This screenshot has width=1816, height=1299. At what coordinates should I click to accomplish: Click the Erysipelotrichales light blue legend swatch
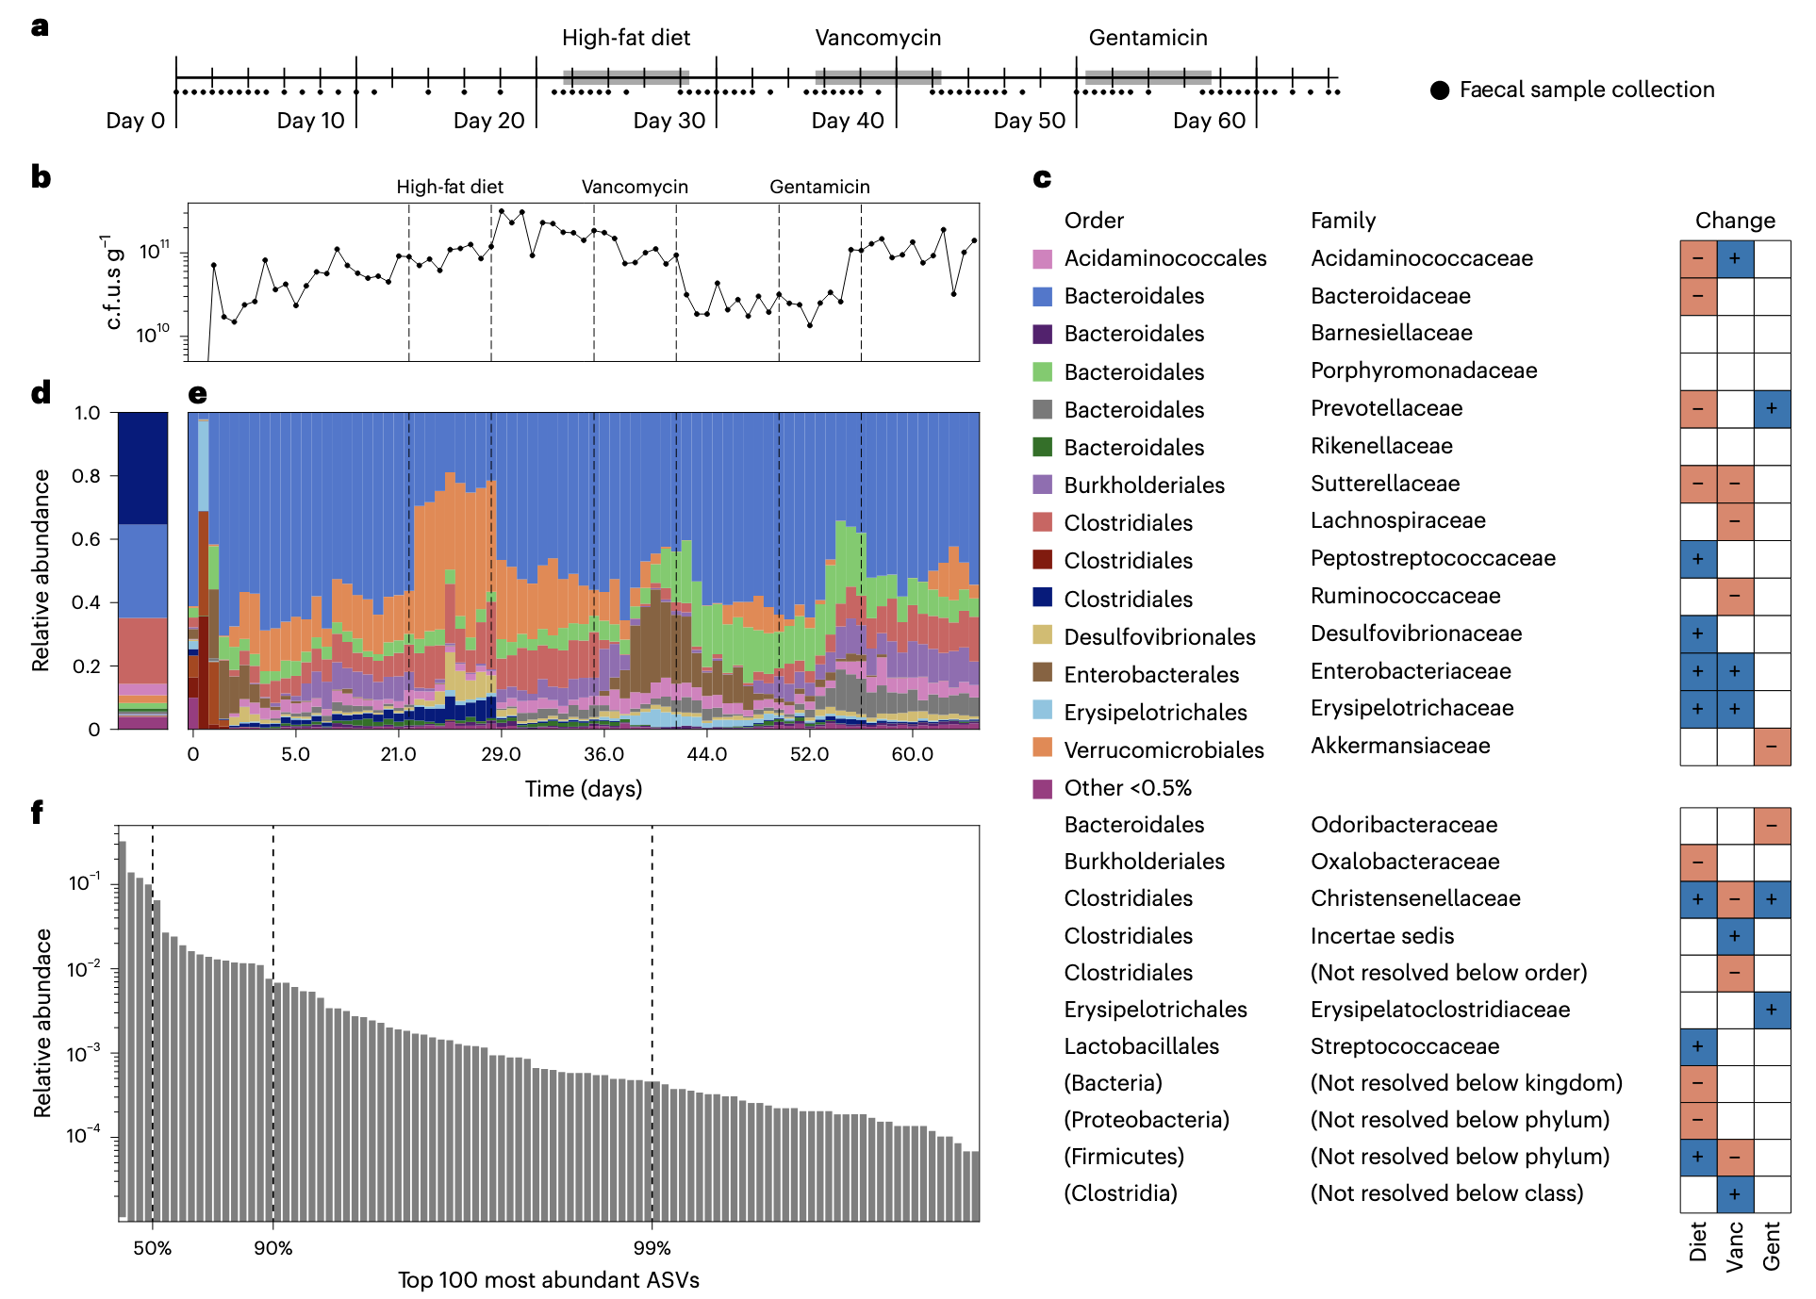tap(1042, 710)
